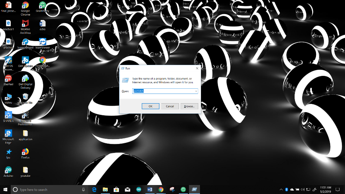The width and height of the screenshot is (345, 194).
Task: Click OK in the Run dialog
Action: pos(151,106)
